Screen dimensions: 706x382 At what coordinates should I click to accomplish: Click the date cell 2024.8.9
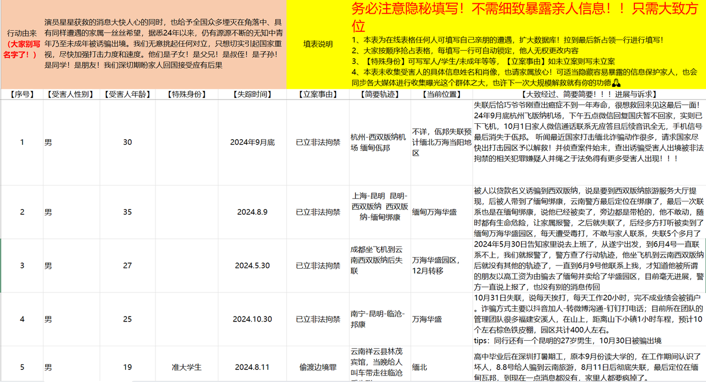click(252, 212)
